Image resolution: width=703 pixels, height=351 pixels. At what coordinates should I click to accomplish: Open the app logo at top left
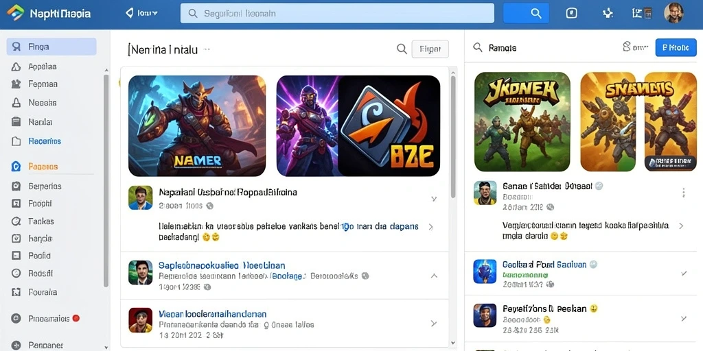[x=16, y=13]
